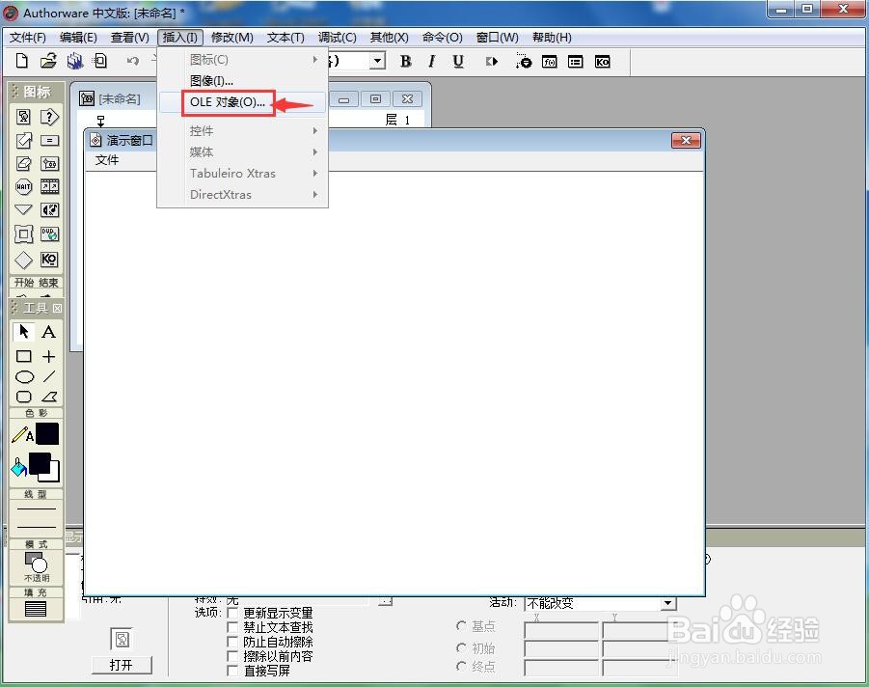The image size is (869, 687).
Task: Expand the DirectXtras submenu
Action: (242, 195)
